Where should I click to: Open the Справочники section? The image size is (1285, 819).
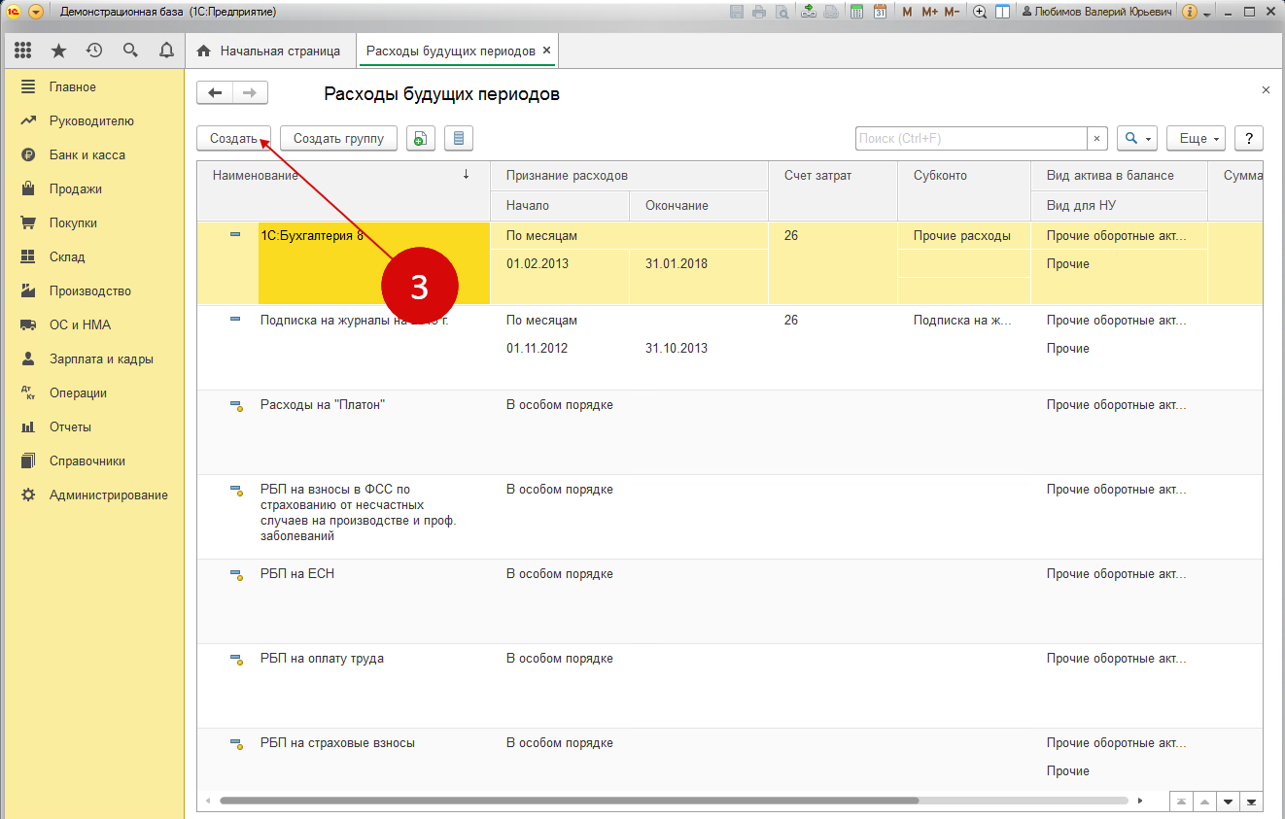(92, 461)
